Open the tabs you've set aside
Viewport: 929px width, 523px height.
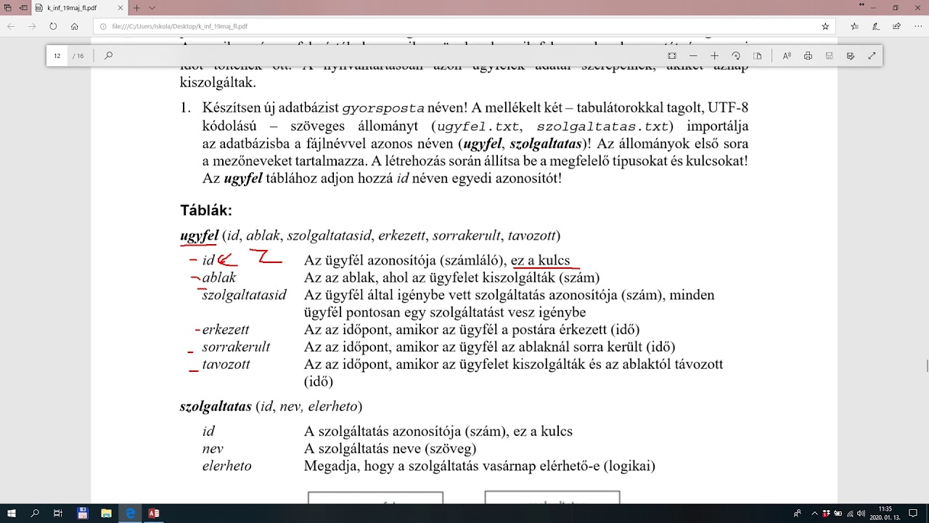[x=7, y=8]
